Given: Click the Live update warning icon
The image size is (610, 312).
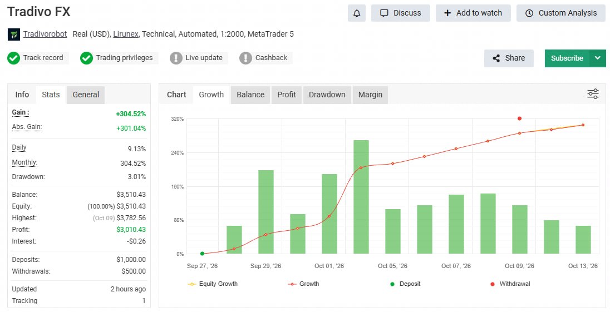Looking at the screenshot, I should click(176, 58).
